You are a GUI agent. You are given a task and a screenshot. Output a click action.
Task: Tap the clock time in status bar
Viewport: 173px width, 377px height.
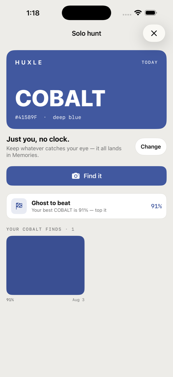(33, 13)
